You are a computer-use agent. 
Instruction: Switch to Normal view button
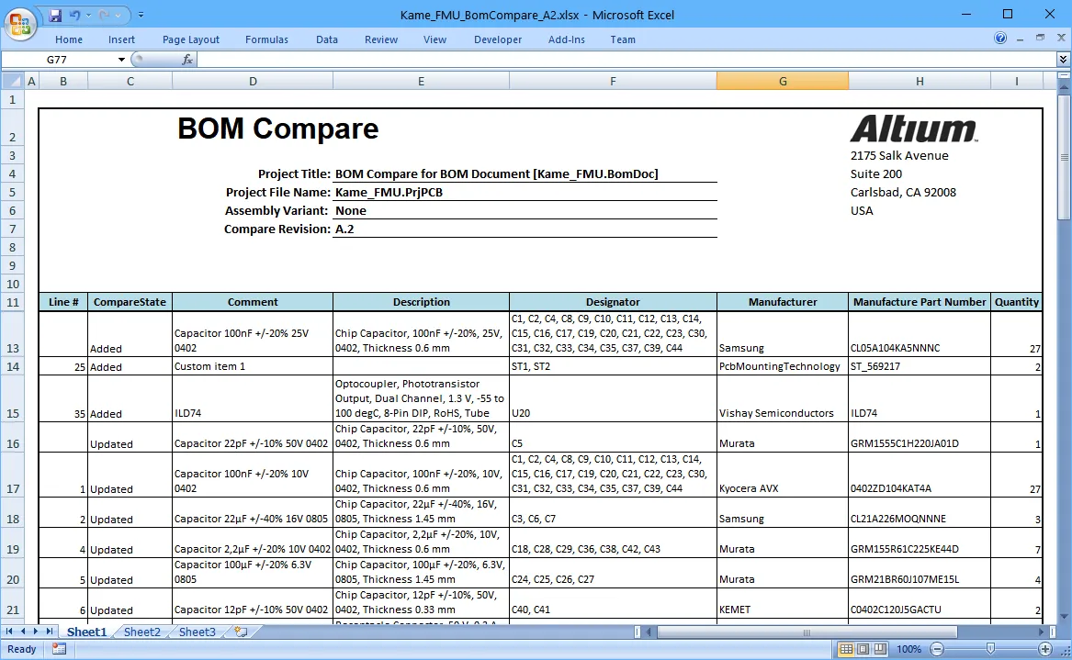pos(846,649)
